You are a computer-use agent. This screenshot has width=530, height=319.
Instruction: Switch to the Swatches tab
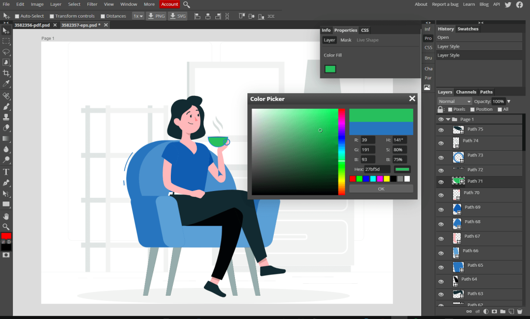[468, 29]
